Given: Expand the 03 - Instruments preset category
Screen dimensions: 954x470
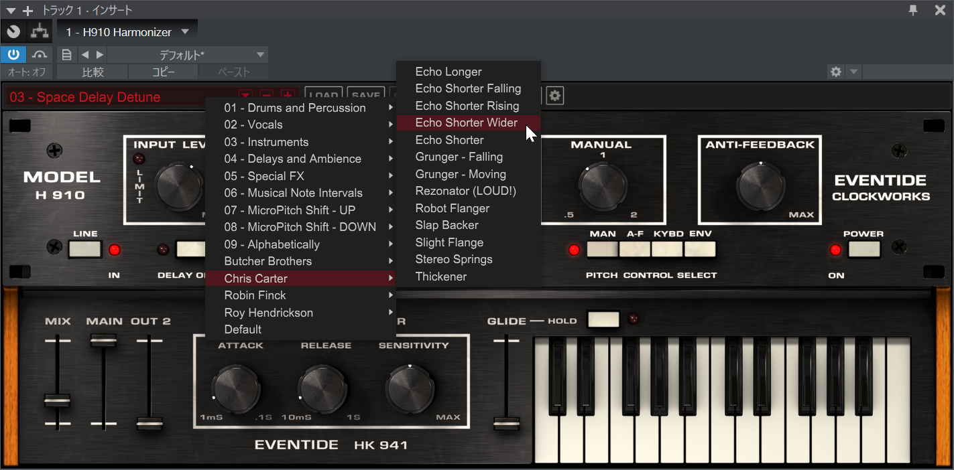Looking at the screenshot, I should point(301,142).
